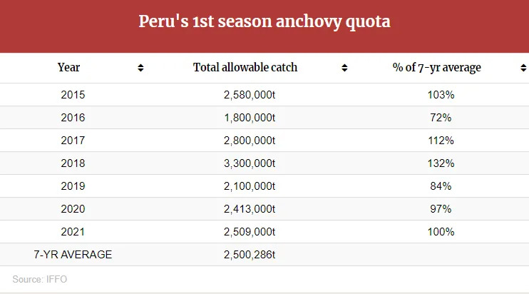Click the 72% value for 2016
Screen dimensions: 529x294
pos(441,117)
